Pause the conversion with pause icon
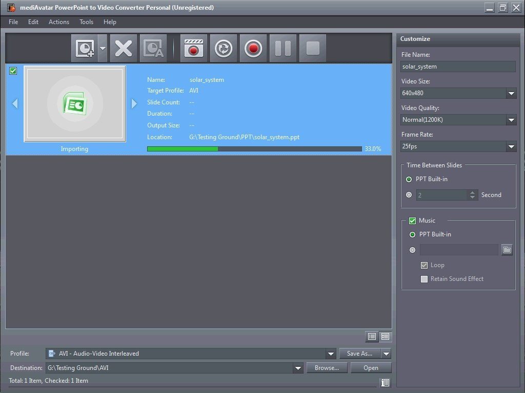The width and height of the screenshot is (525, 393). pos(283,48)
